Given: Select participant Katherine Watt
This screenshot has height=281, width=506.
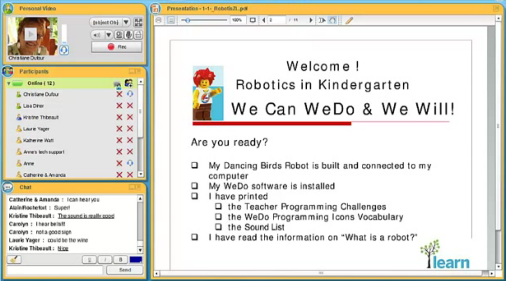Looking at the screenshot, I should pyautogui.click(x=38, y=140).
